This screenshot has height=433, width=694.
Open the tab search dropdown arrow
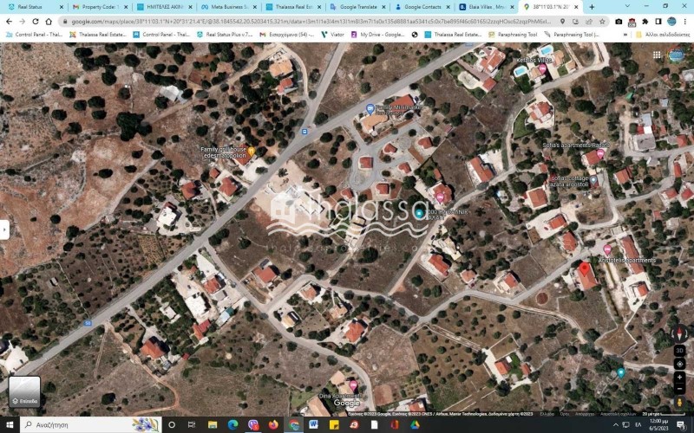pyautogui.click(x=627, y=6)
